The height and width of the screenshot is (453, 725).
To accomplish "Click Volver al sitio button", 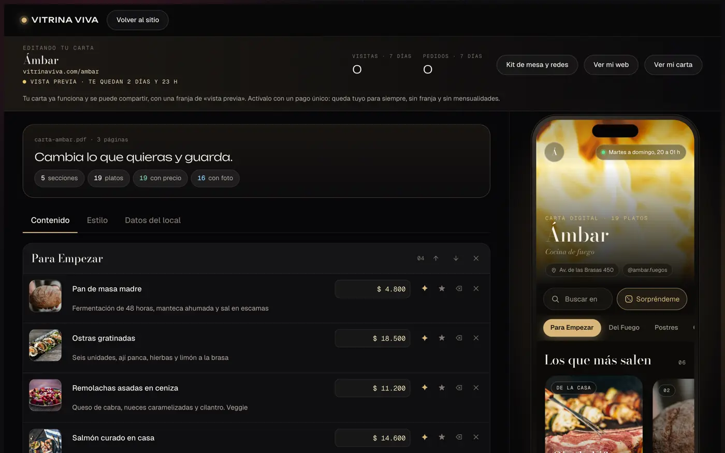I will click(138, 20).
